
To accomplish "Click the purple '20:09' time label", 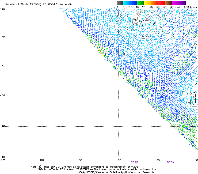I will coord(170,162).
